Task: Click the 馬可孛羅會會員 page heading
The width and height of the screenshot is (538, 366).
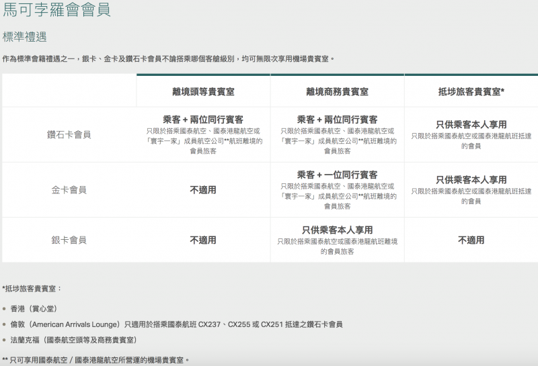Action: pyautogui.click(x=56, y=9)
